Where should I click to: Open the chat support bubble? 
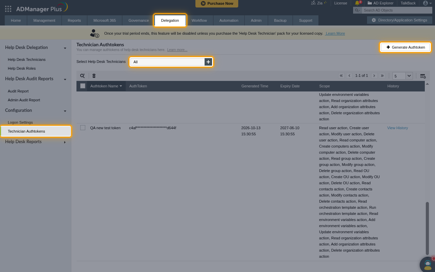(428, 265)
